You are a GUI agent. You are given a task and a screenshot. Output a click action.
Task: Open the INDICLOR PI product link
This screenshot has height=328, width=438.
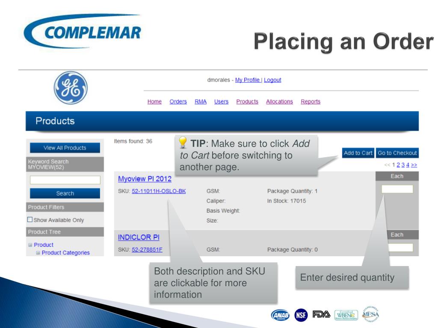click(x=139, y=237)
